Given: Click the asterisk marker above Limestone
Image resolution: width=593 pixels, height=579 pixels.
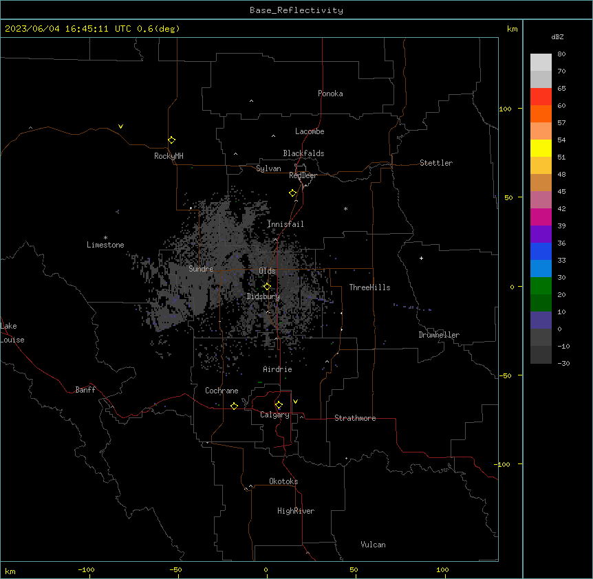Looking at the screenshot, I should coord(105,238).
